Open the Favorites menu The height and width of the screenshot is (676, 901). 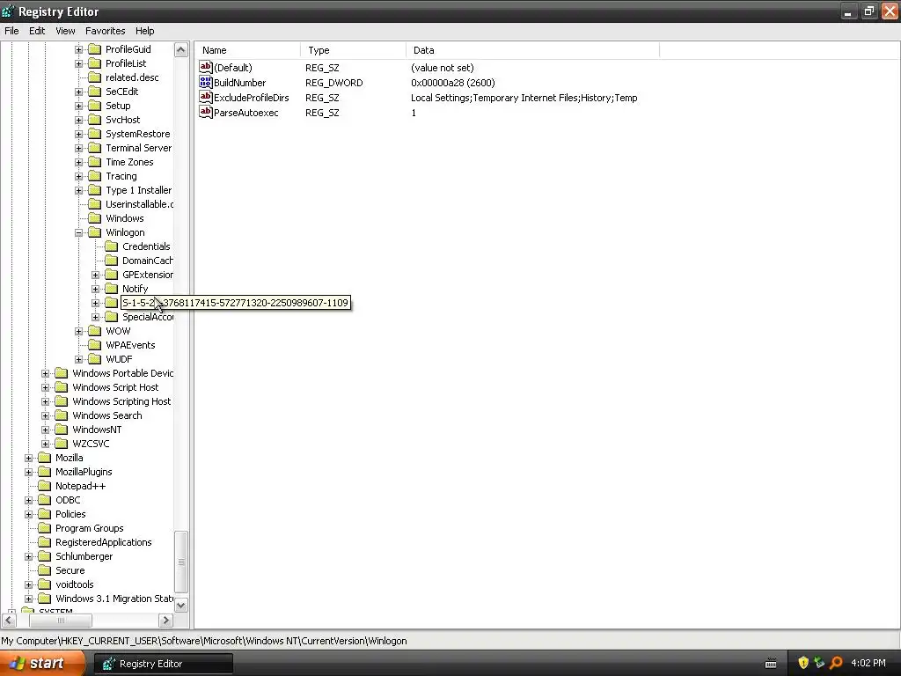(106, 31)
